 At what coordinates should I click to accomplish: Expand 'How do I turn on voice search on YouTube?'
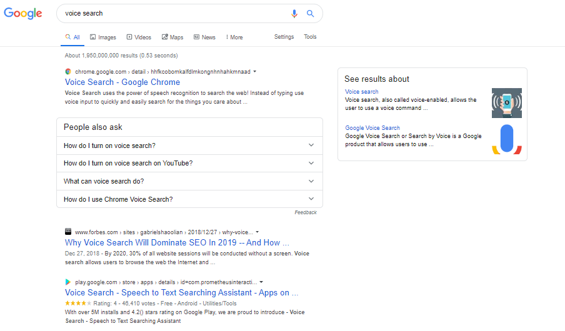[x=189, y=163]
